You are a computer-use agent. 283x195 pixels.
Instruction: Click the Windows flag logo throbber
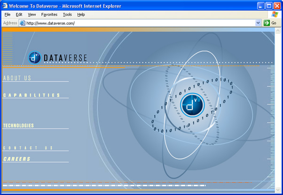[x=275, y=15]
